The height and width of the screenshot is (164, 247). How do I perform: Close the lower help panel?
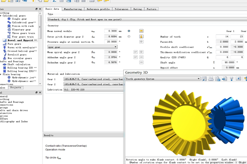pyautogui.click(x=40, y=92)
